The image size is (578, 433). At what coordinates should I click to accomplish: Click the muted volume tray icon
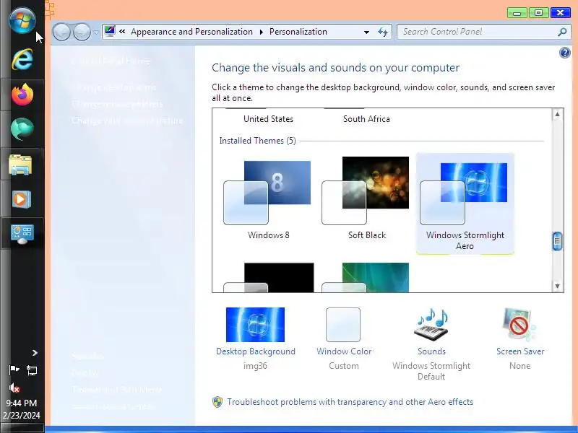14,388
